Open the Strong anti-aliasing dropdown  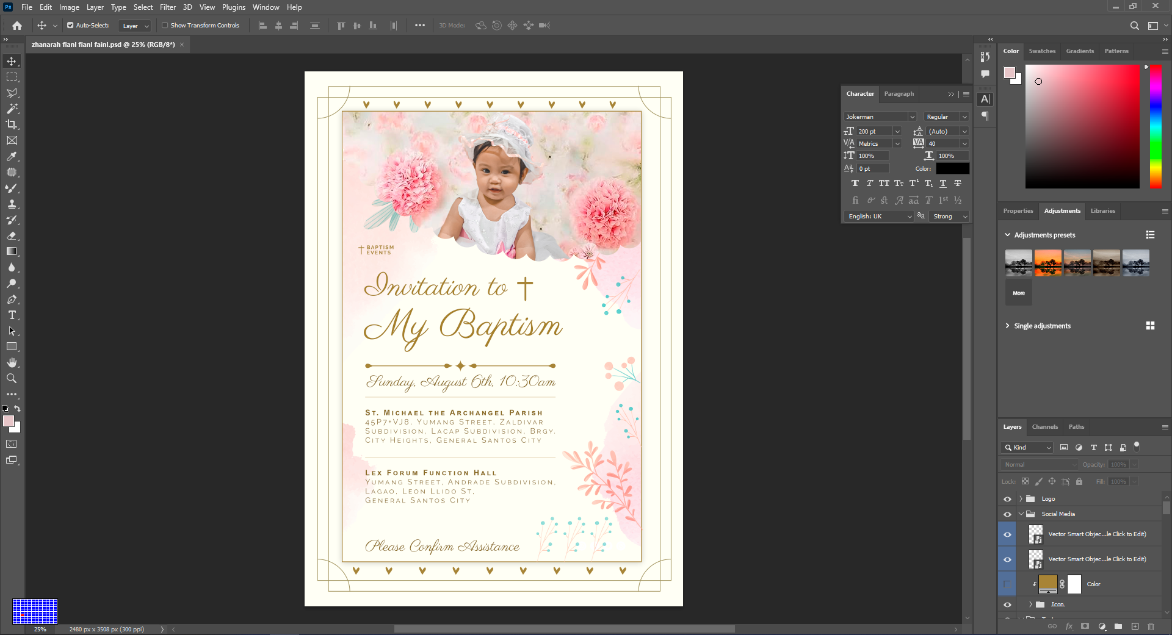[x=949, y=217]
